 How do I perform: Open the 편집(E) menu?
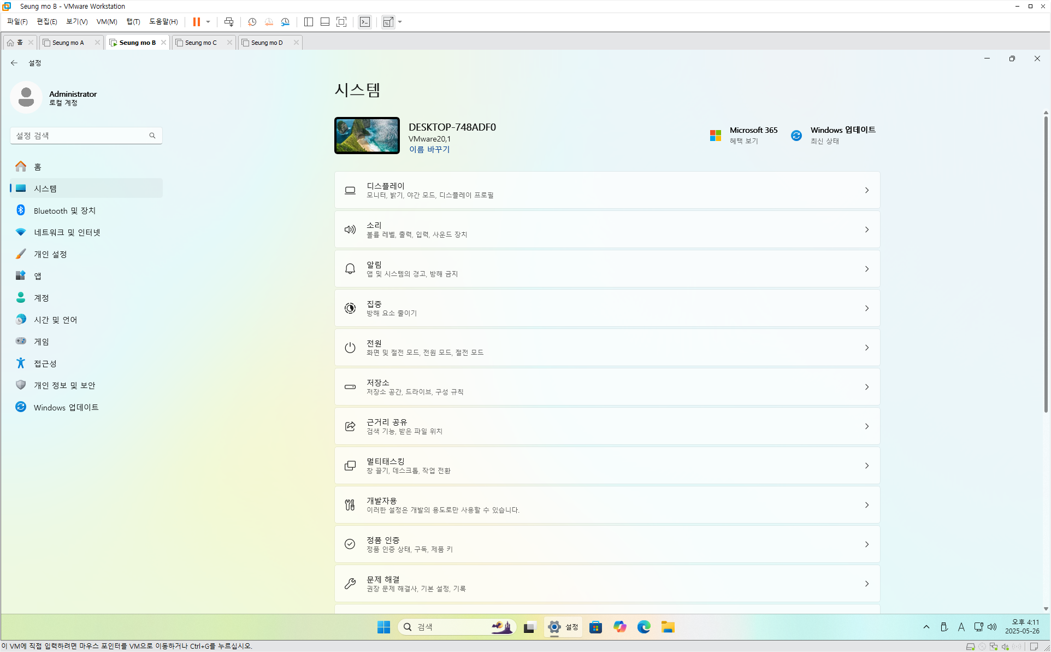[x=46, y=22]
